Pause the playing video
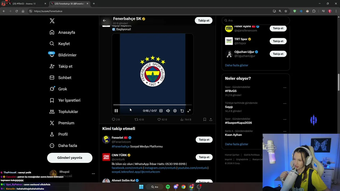 [116, 111]
